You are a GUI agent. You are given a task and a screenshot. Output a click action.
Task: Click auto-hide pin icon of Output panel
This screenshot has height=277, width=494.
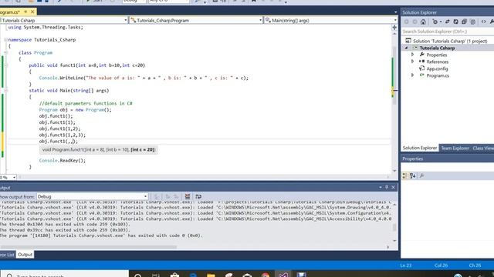387,187
